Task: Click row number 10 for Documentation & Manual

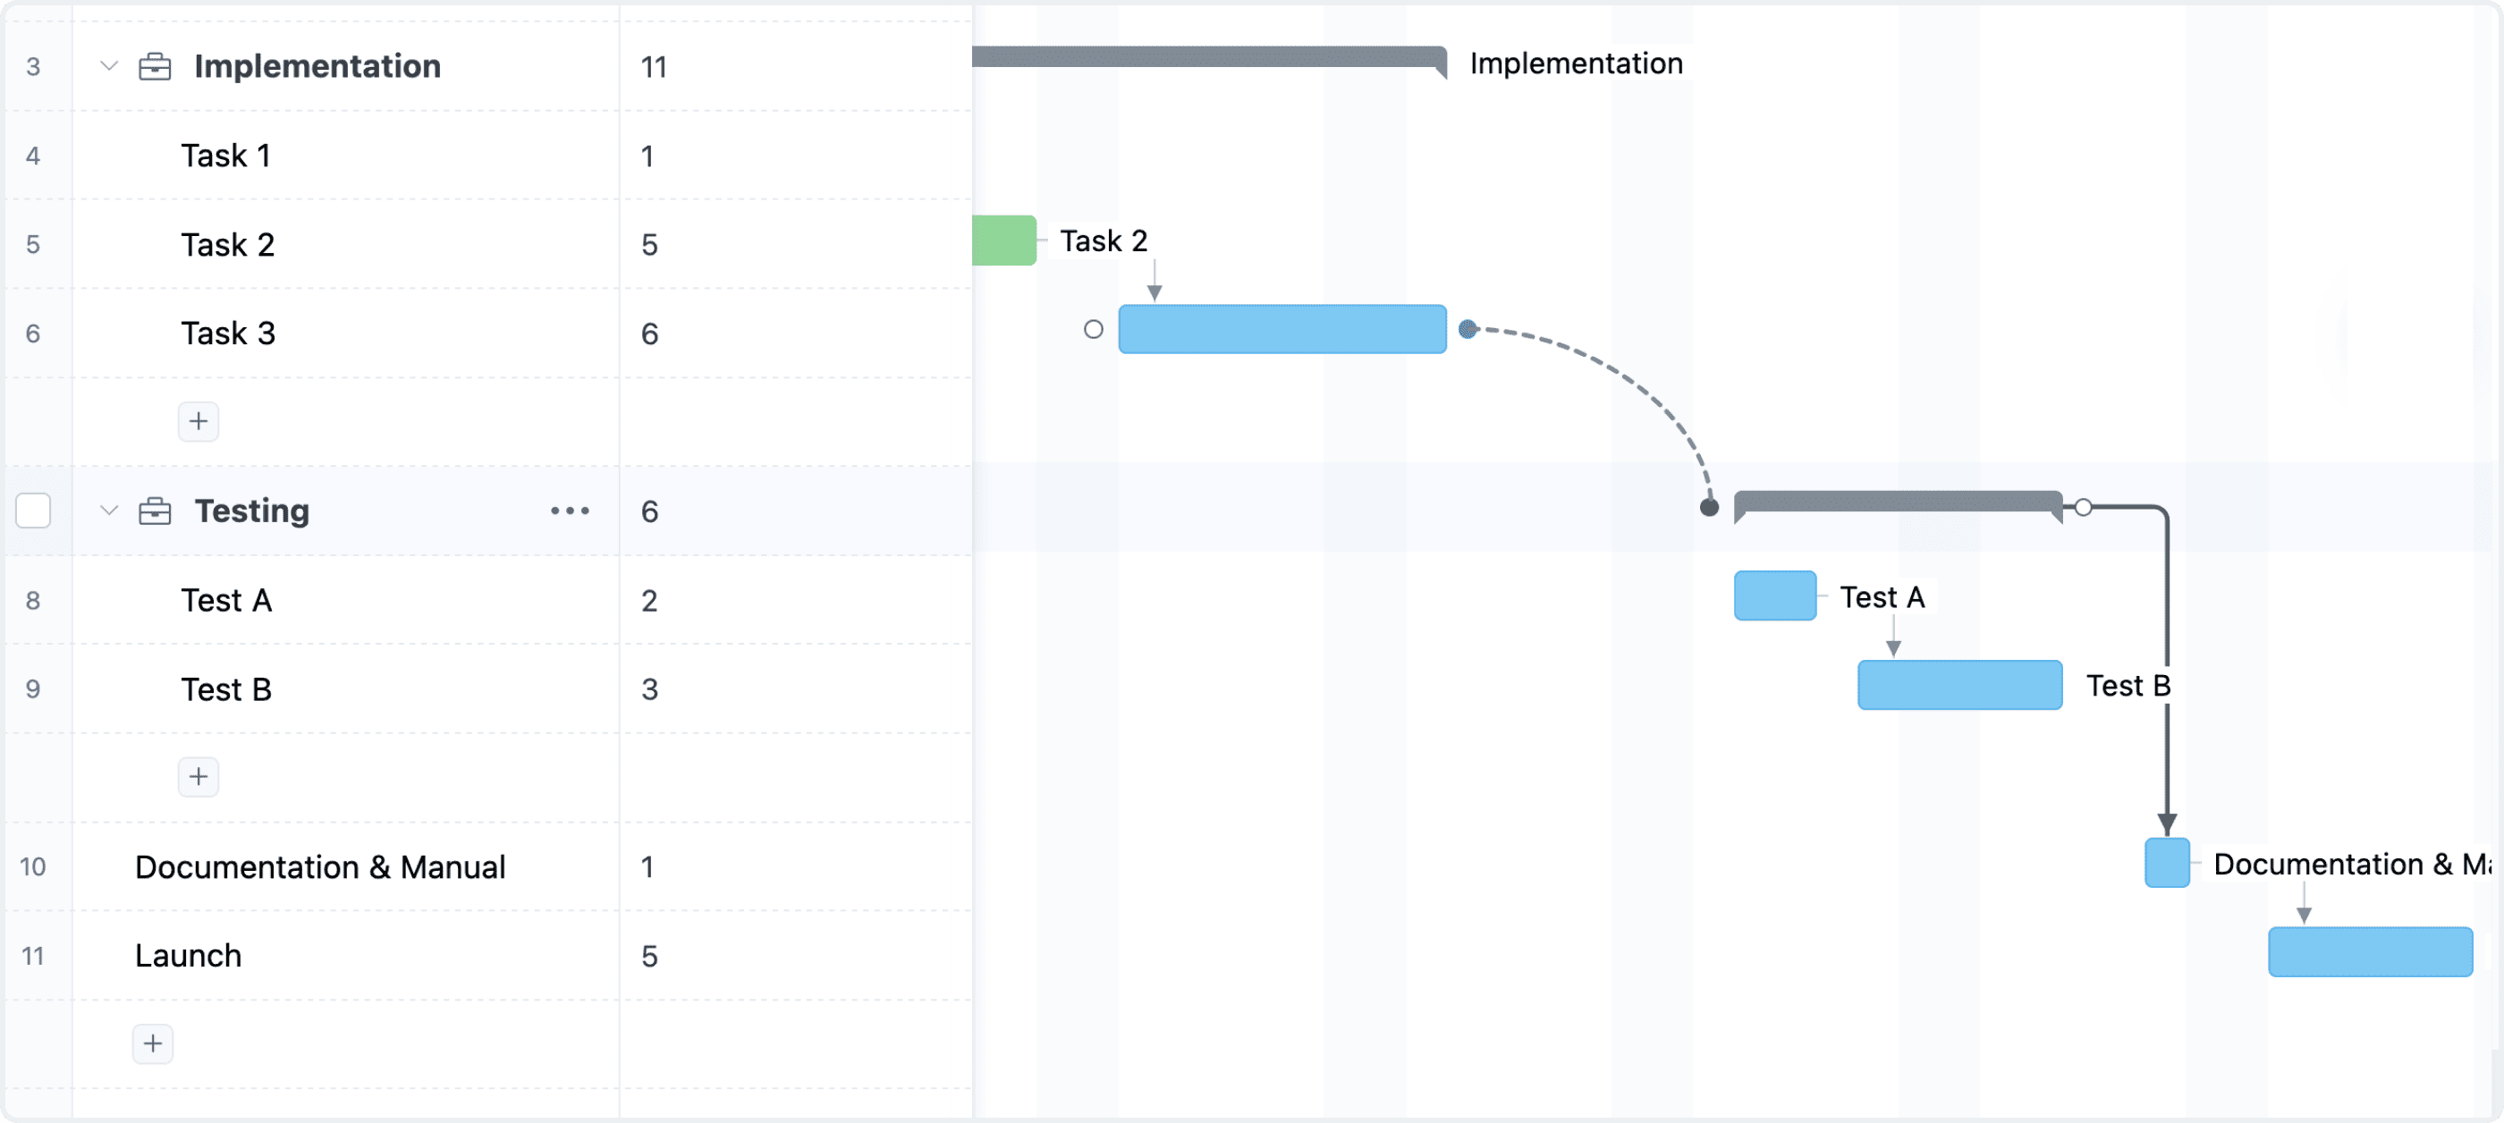Action: (x=33, y=866)
